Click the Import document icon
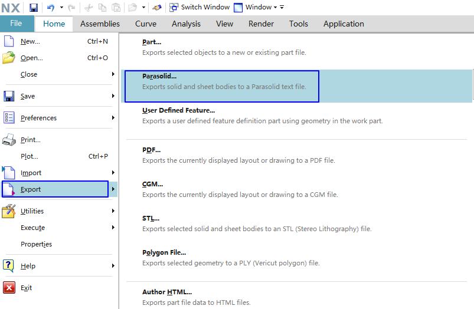This screenshot has height=309, width=474. pos(8,172)
